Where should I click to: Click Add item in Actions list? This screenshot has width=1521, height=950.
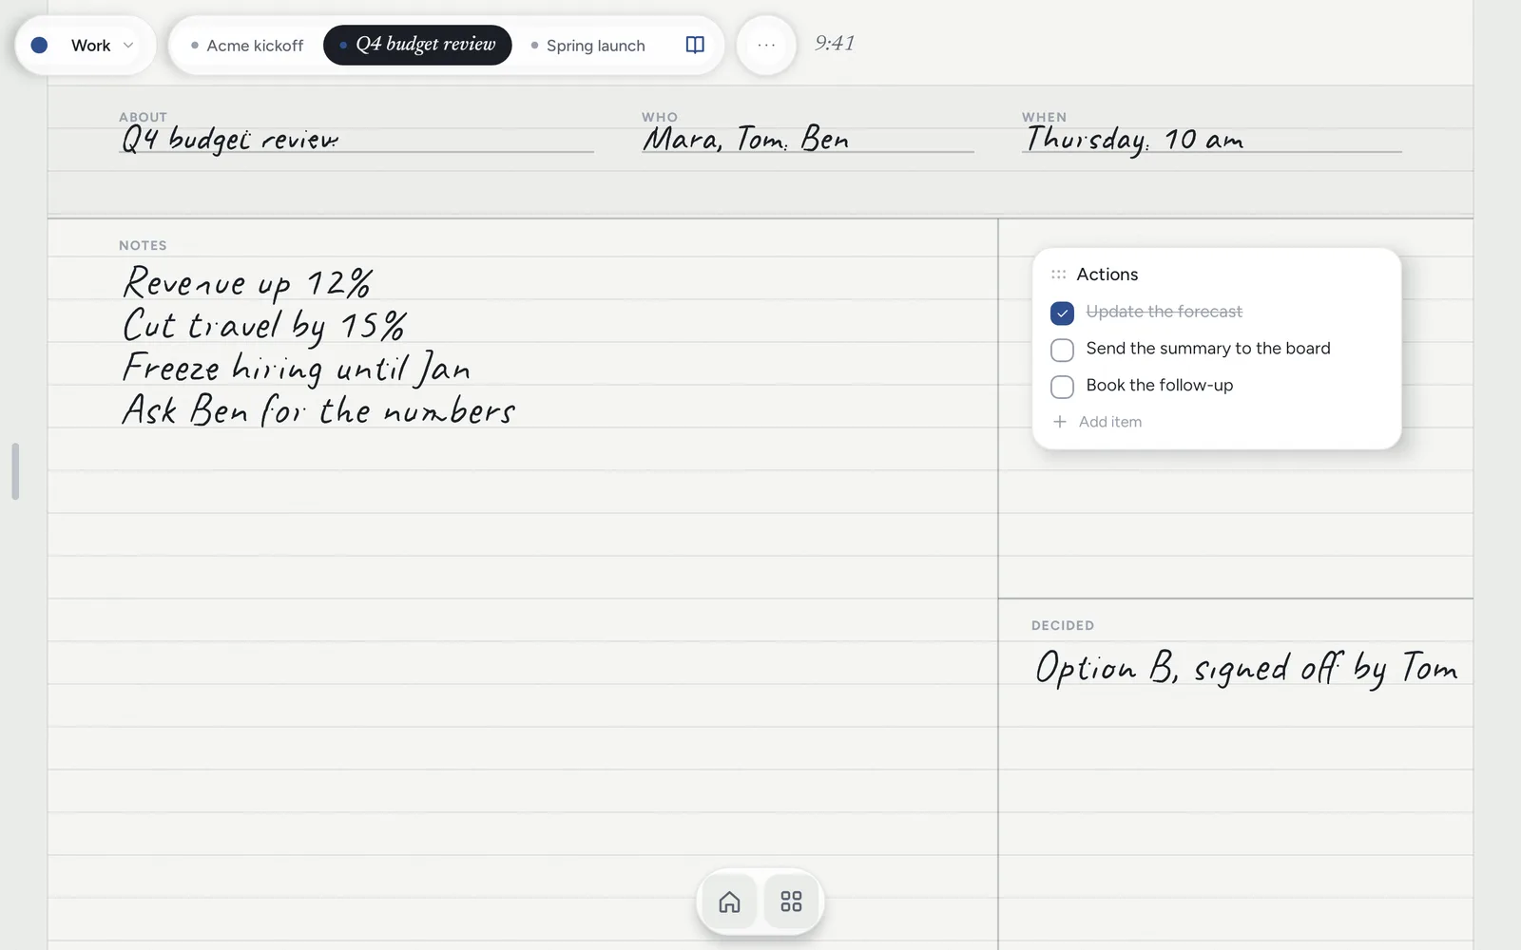[1109, 422]
